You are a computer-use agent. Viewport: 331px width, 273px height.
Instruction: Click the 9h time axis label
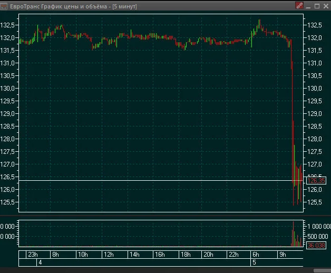coord(283,255)
